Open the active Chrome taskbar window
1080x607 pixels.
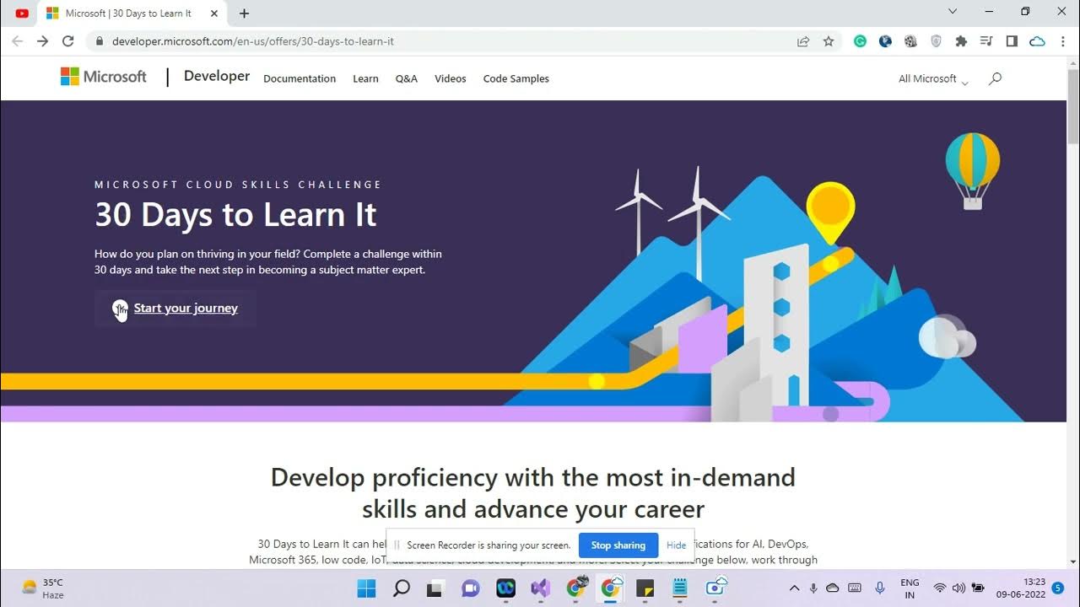coord(610,588)
